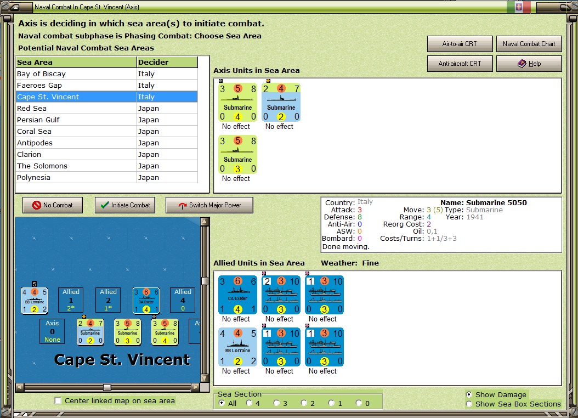Select The Solomons sea area row

click(x=107, y=166)
